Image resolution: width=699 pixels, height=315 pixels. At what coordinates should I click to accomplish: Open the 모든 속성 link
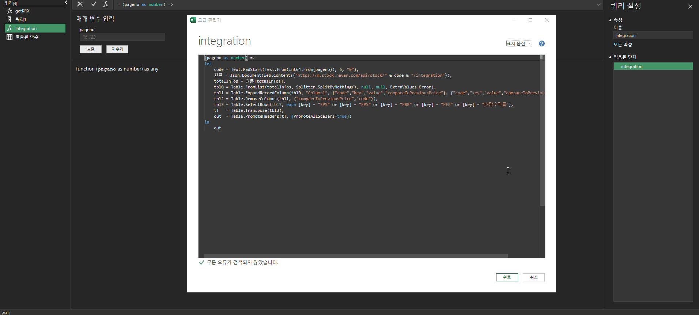[x=623, y=45]
